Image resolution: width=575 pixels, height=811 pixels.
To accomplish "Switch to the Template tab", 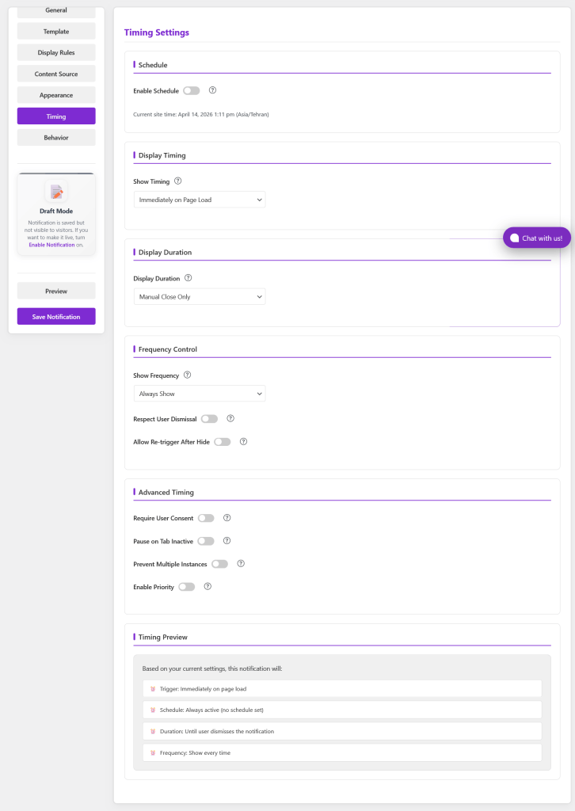I will pos(56,31).
